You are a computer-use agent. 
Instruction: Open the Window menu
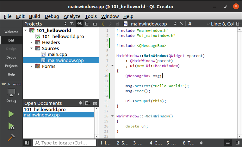pos(110,16)
